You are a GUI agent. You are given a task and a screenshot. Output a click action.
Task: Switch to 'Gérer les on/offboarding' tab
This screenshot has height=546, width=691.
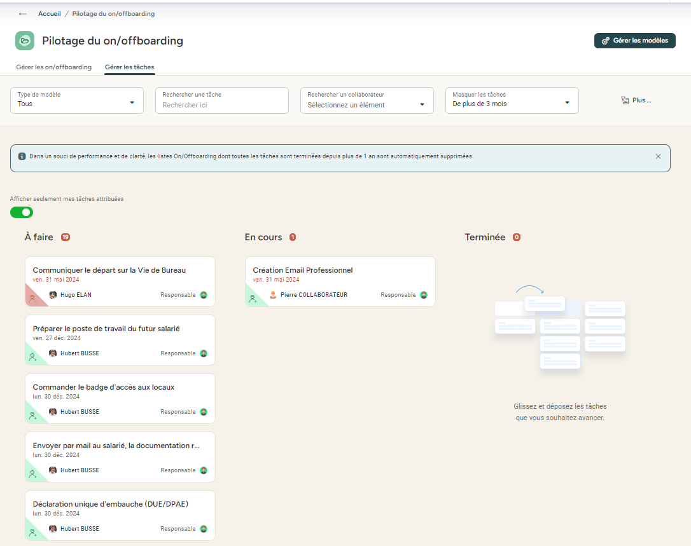pyautogui.click(x=54, y=67)
